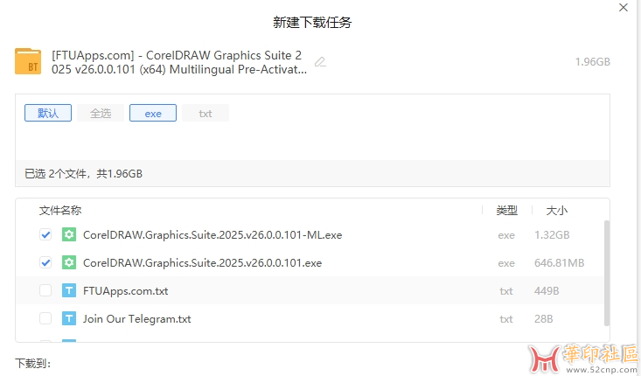Click the 下载到 label
This screenshot has height=376, width=641.
point(32,364)
